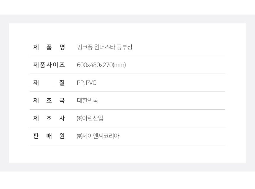This screenshot has width=255, height=189.
Task: Click PVC in the material value
Action: [x=91, y=83]
